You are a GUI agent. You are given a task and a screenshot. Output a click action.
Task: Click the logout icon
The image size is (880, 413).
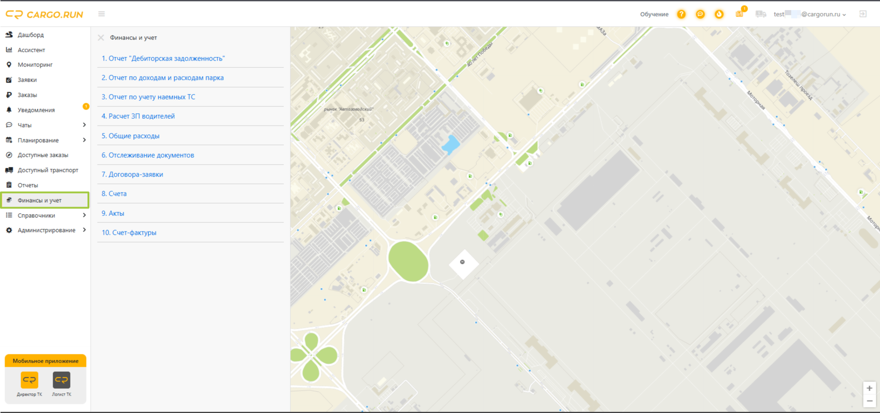click(x=863, y=14)
